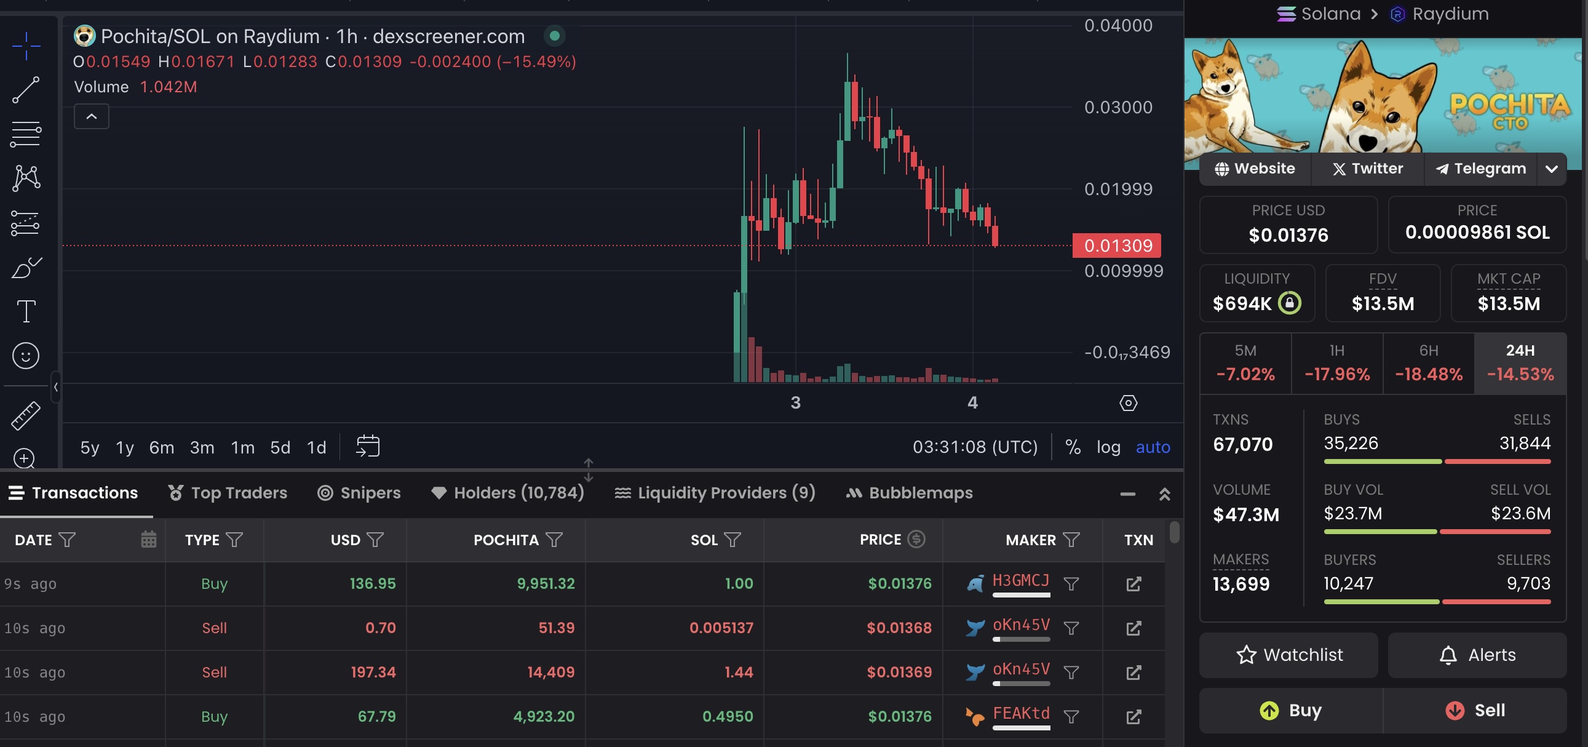
Task: Select the 5M price change period
Action: 1245,362
